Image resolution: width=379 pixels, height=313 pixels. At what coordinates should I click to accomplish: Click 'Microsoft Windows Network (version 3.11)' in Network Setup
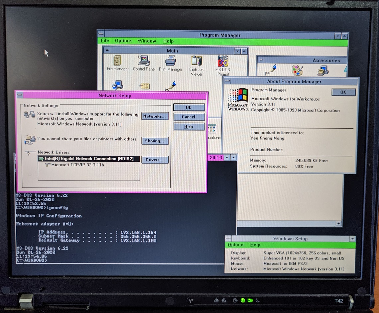pyautogui.click(x=79, y=124)
